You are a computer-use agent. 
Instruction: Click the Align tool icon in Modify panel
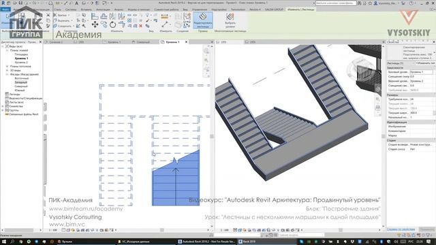[95, 16]
